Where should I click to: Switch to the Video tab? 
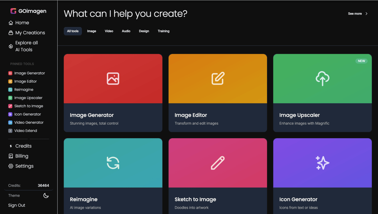109,31
